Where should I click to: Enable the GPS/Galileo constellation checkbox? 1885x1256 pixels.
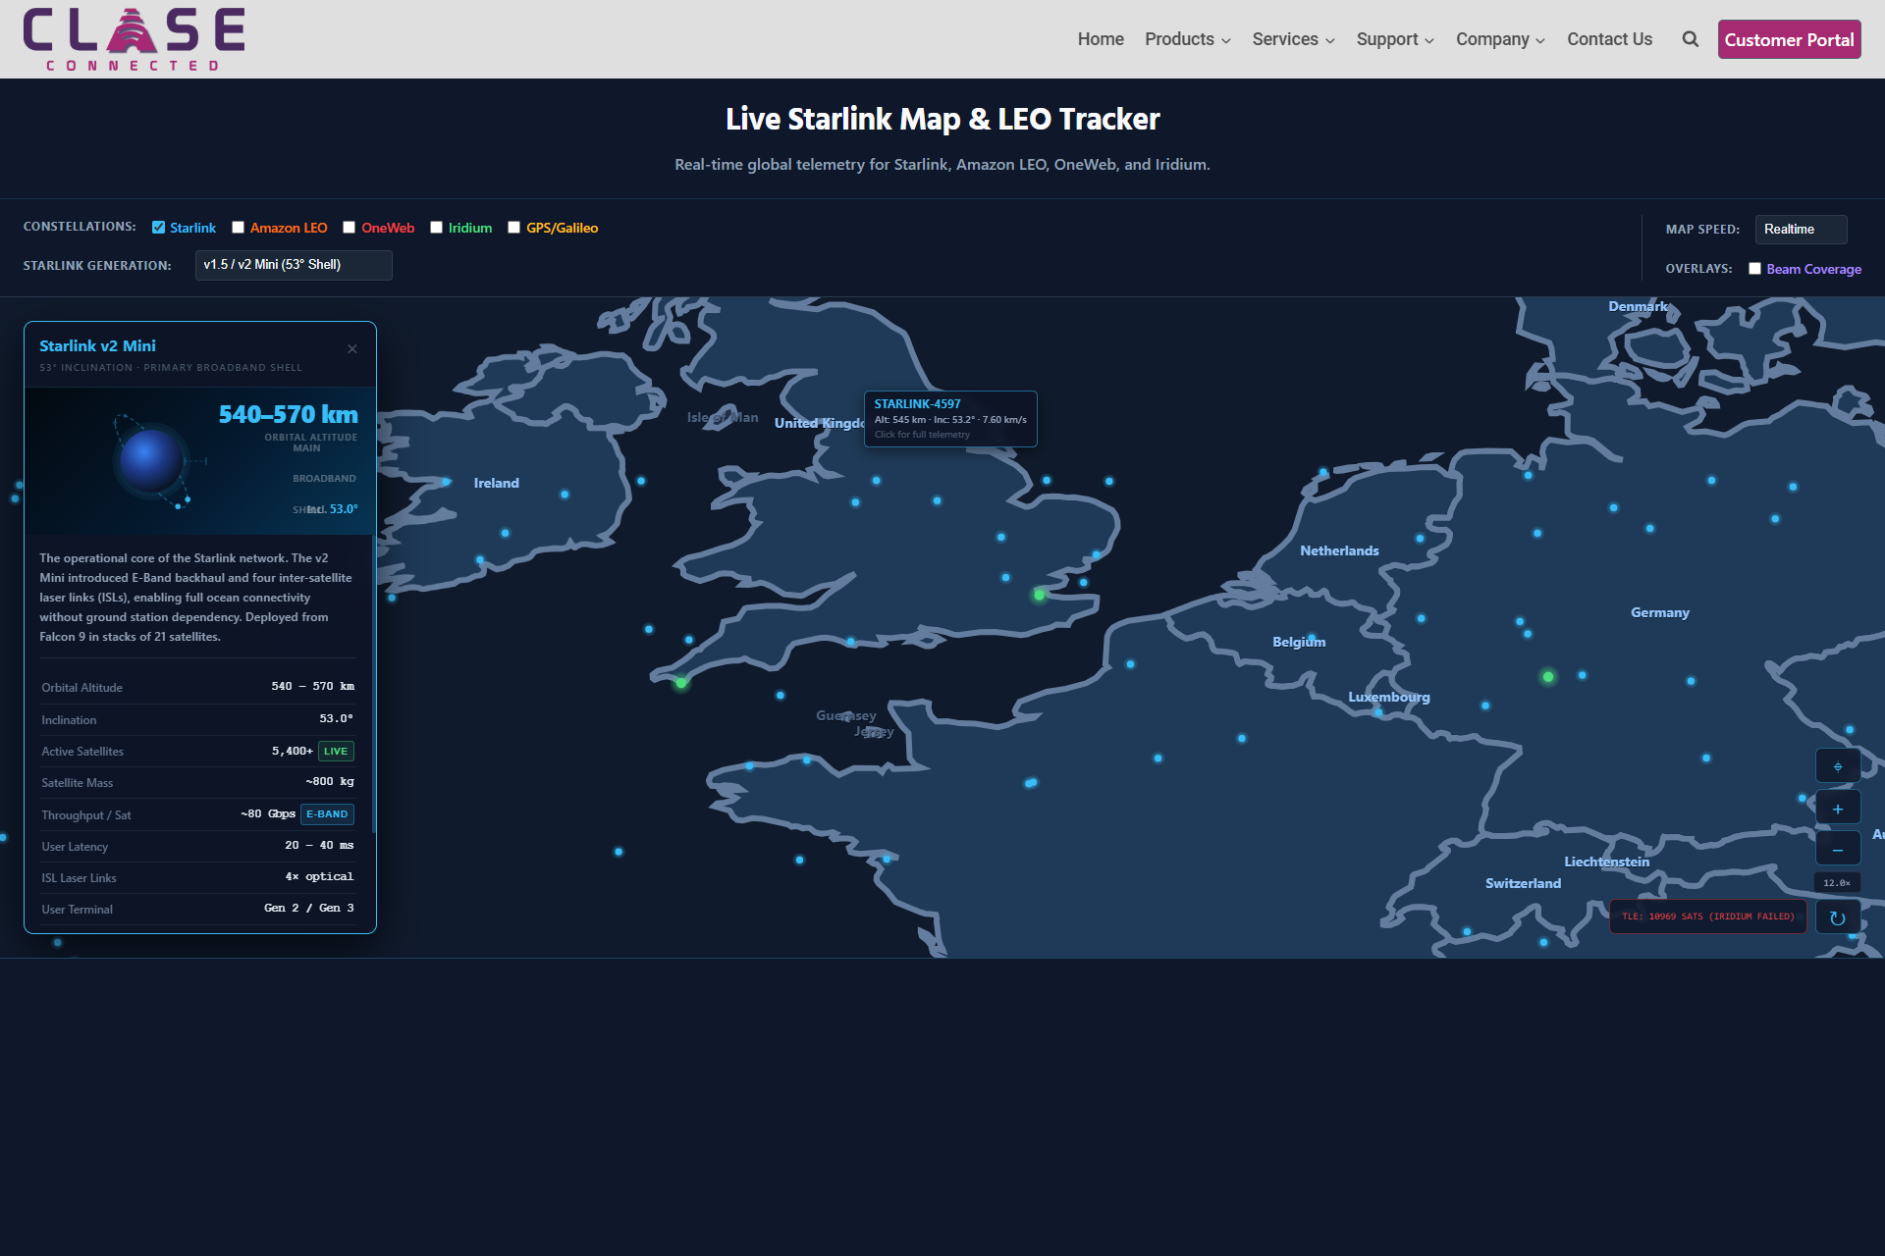[x=513, y=228]
